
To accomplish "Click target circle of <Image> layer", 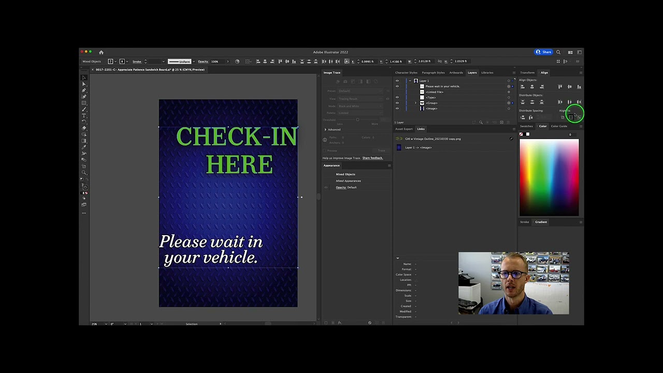I will pyautogui.click(x=509, y=109).
